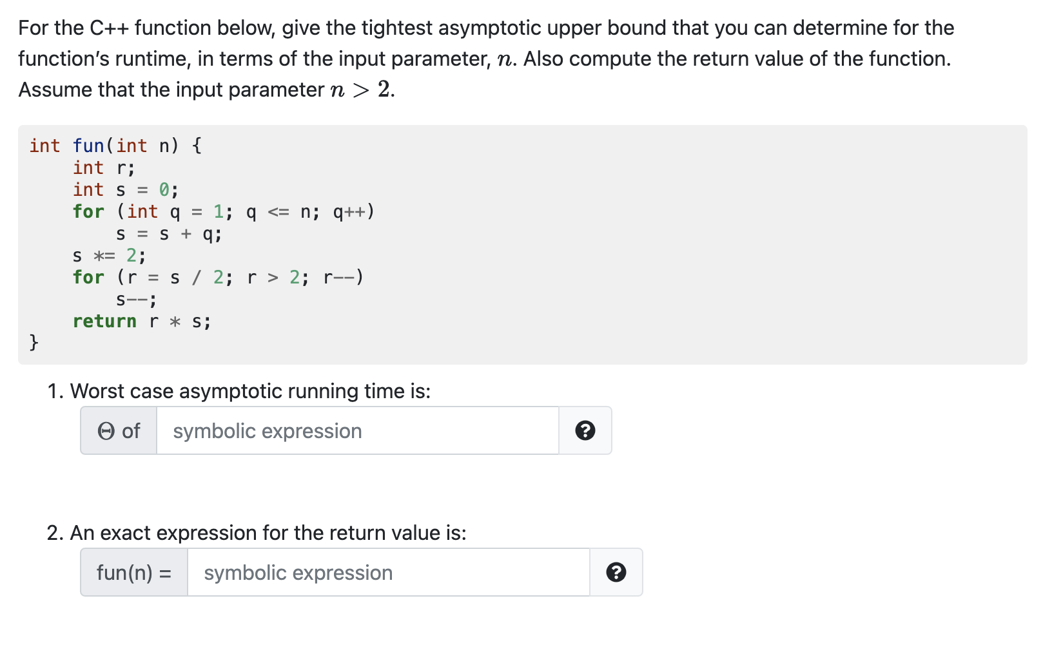Screen dimensions: 1043x652
Task: Click the 'n > 2' math expression
Action: [360, 90]
